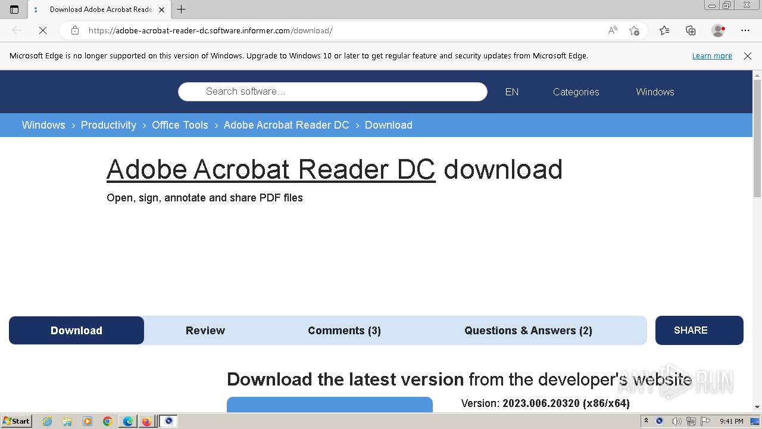762x429 pixels.
Task: Open the Windows Start menu
Action: (x=17, y=421)
